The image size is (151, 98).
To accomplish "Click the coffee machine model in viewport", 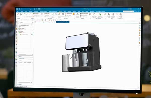I will [82, 52].
